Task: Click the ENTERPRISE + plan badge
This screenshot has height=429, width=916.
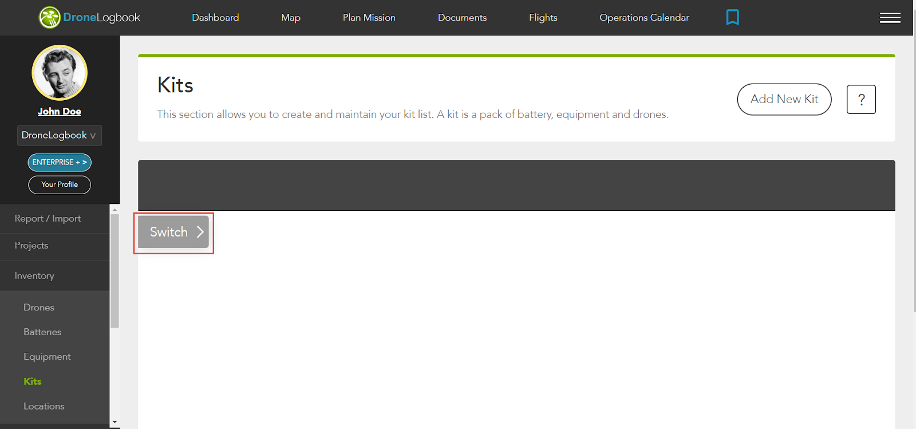Action: (60, 162)
